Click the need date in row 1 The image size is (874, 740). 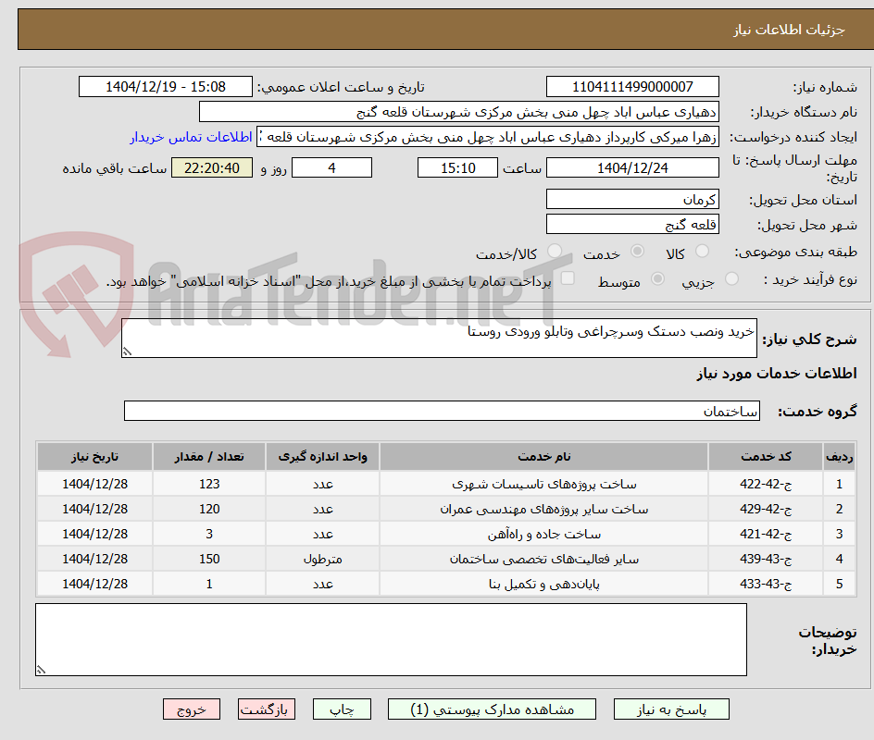94,484
